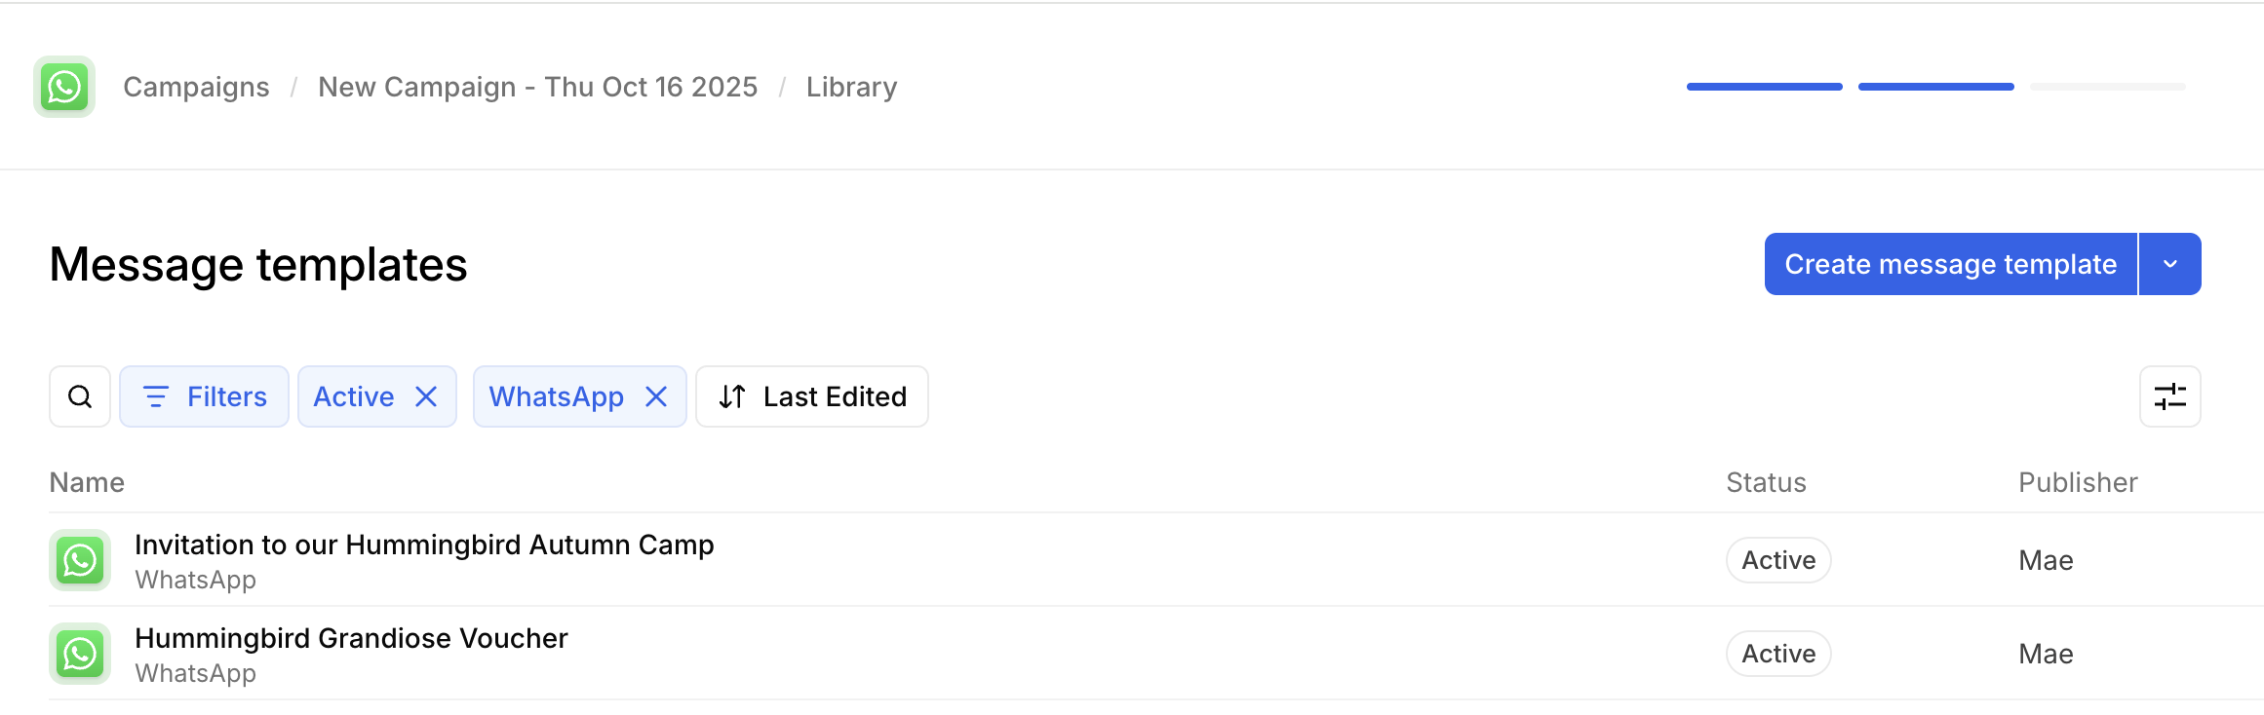Go to the Campaigns breadcrumb
Image resolution: width=2264 pixels, height=715 pixels.
196,87
